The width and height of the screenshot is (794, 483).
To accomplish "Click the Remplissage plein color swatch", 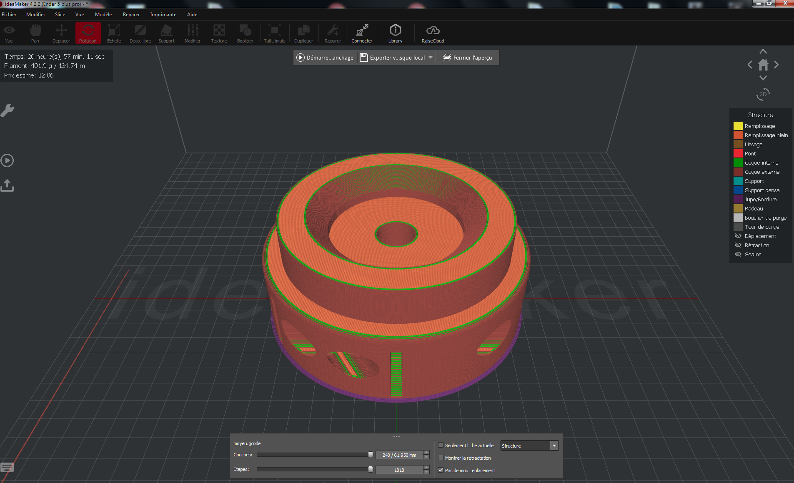I will pos(738,135).
